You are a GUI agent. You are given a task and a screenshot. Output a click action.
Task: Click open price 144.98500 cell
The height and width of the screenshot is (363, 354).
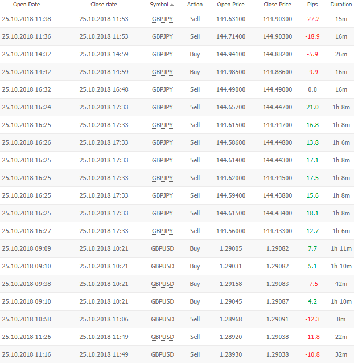[230, 72]
